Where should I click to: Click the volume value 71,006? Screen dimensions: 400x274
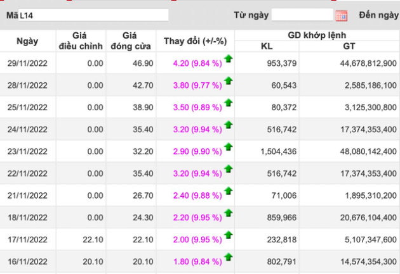click(284, 196)
